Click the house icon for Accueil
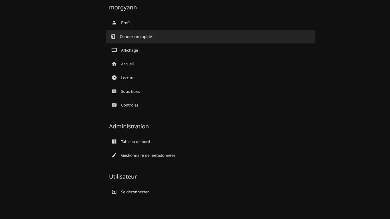This screenshot has width=390, height=219. [x=114, y=64]
